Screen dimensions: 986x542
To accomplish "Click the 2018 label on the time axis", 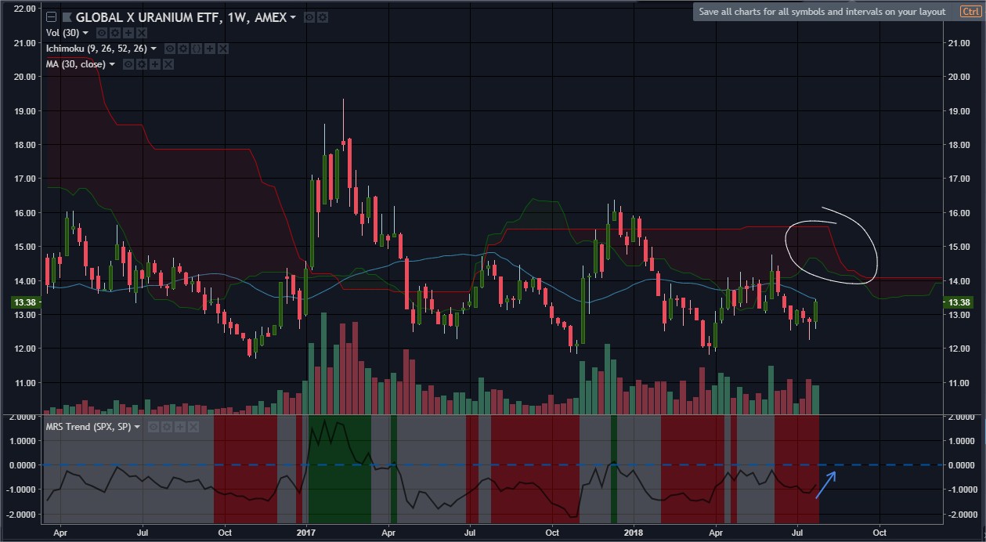I will point(632,532).
